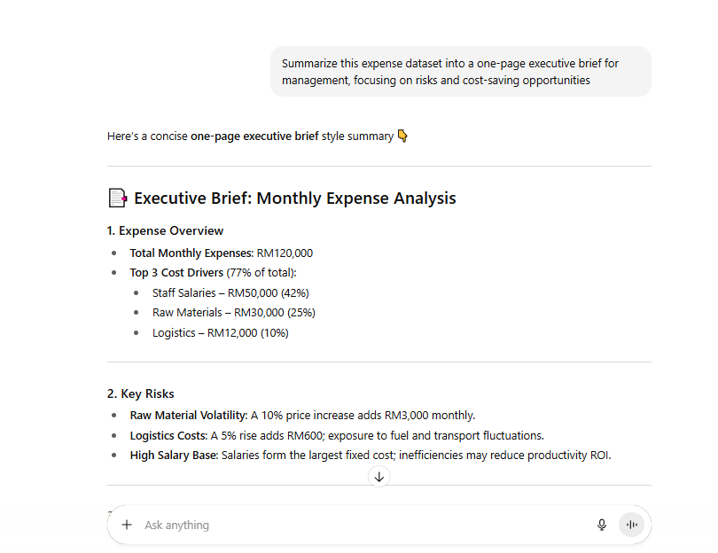Viewport: 718px width, 553px height.
Task: Click the scroll-to-bottom down arrow button
Action: [x=379, y=477]
